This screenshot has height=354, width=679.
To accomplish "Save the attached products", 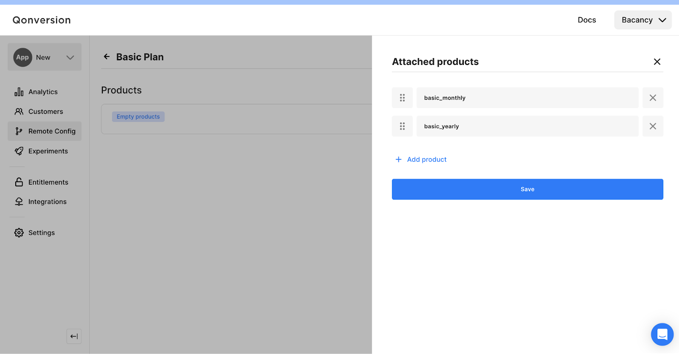I will point(527,189).
